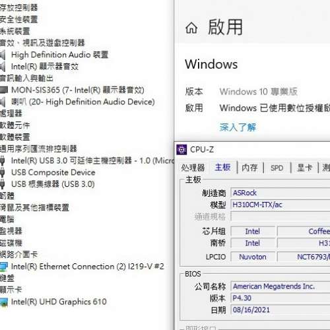This screenshot has width=330, height=330.
Task: Click the ASRock manufacturer field in CPU-Z
Action: [x=280, y=193]
